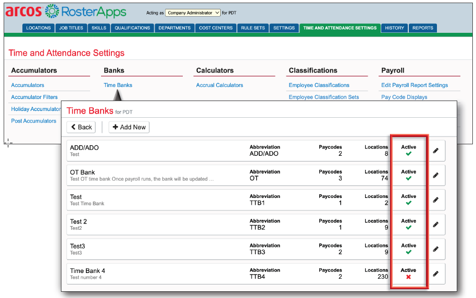Open the History tab
The image size is (476, 298).
click(395, 28)
